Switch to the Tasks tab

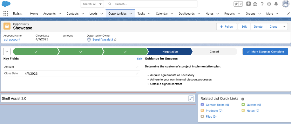click(x=141, y=14)
